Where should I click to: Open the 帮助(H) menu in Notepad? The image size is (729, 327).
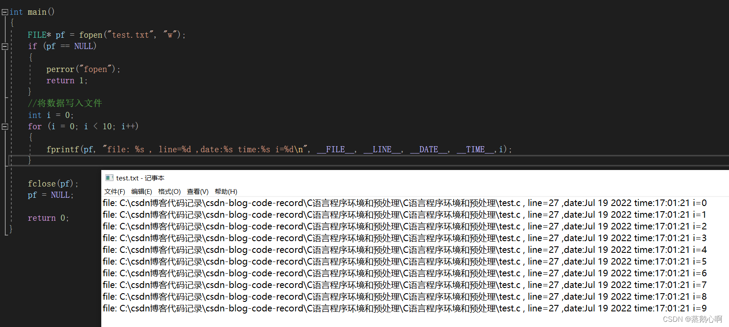point(226,192)
